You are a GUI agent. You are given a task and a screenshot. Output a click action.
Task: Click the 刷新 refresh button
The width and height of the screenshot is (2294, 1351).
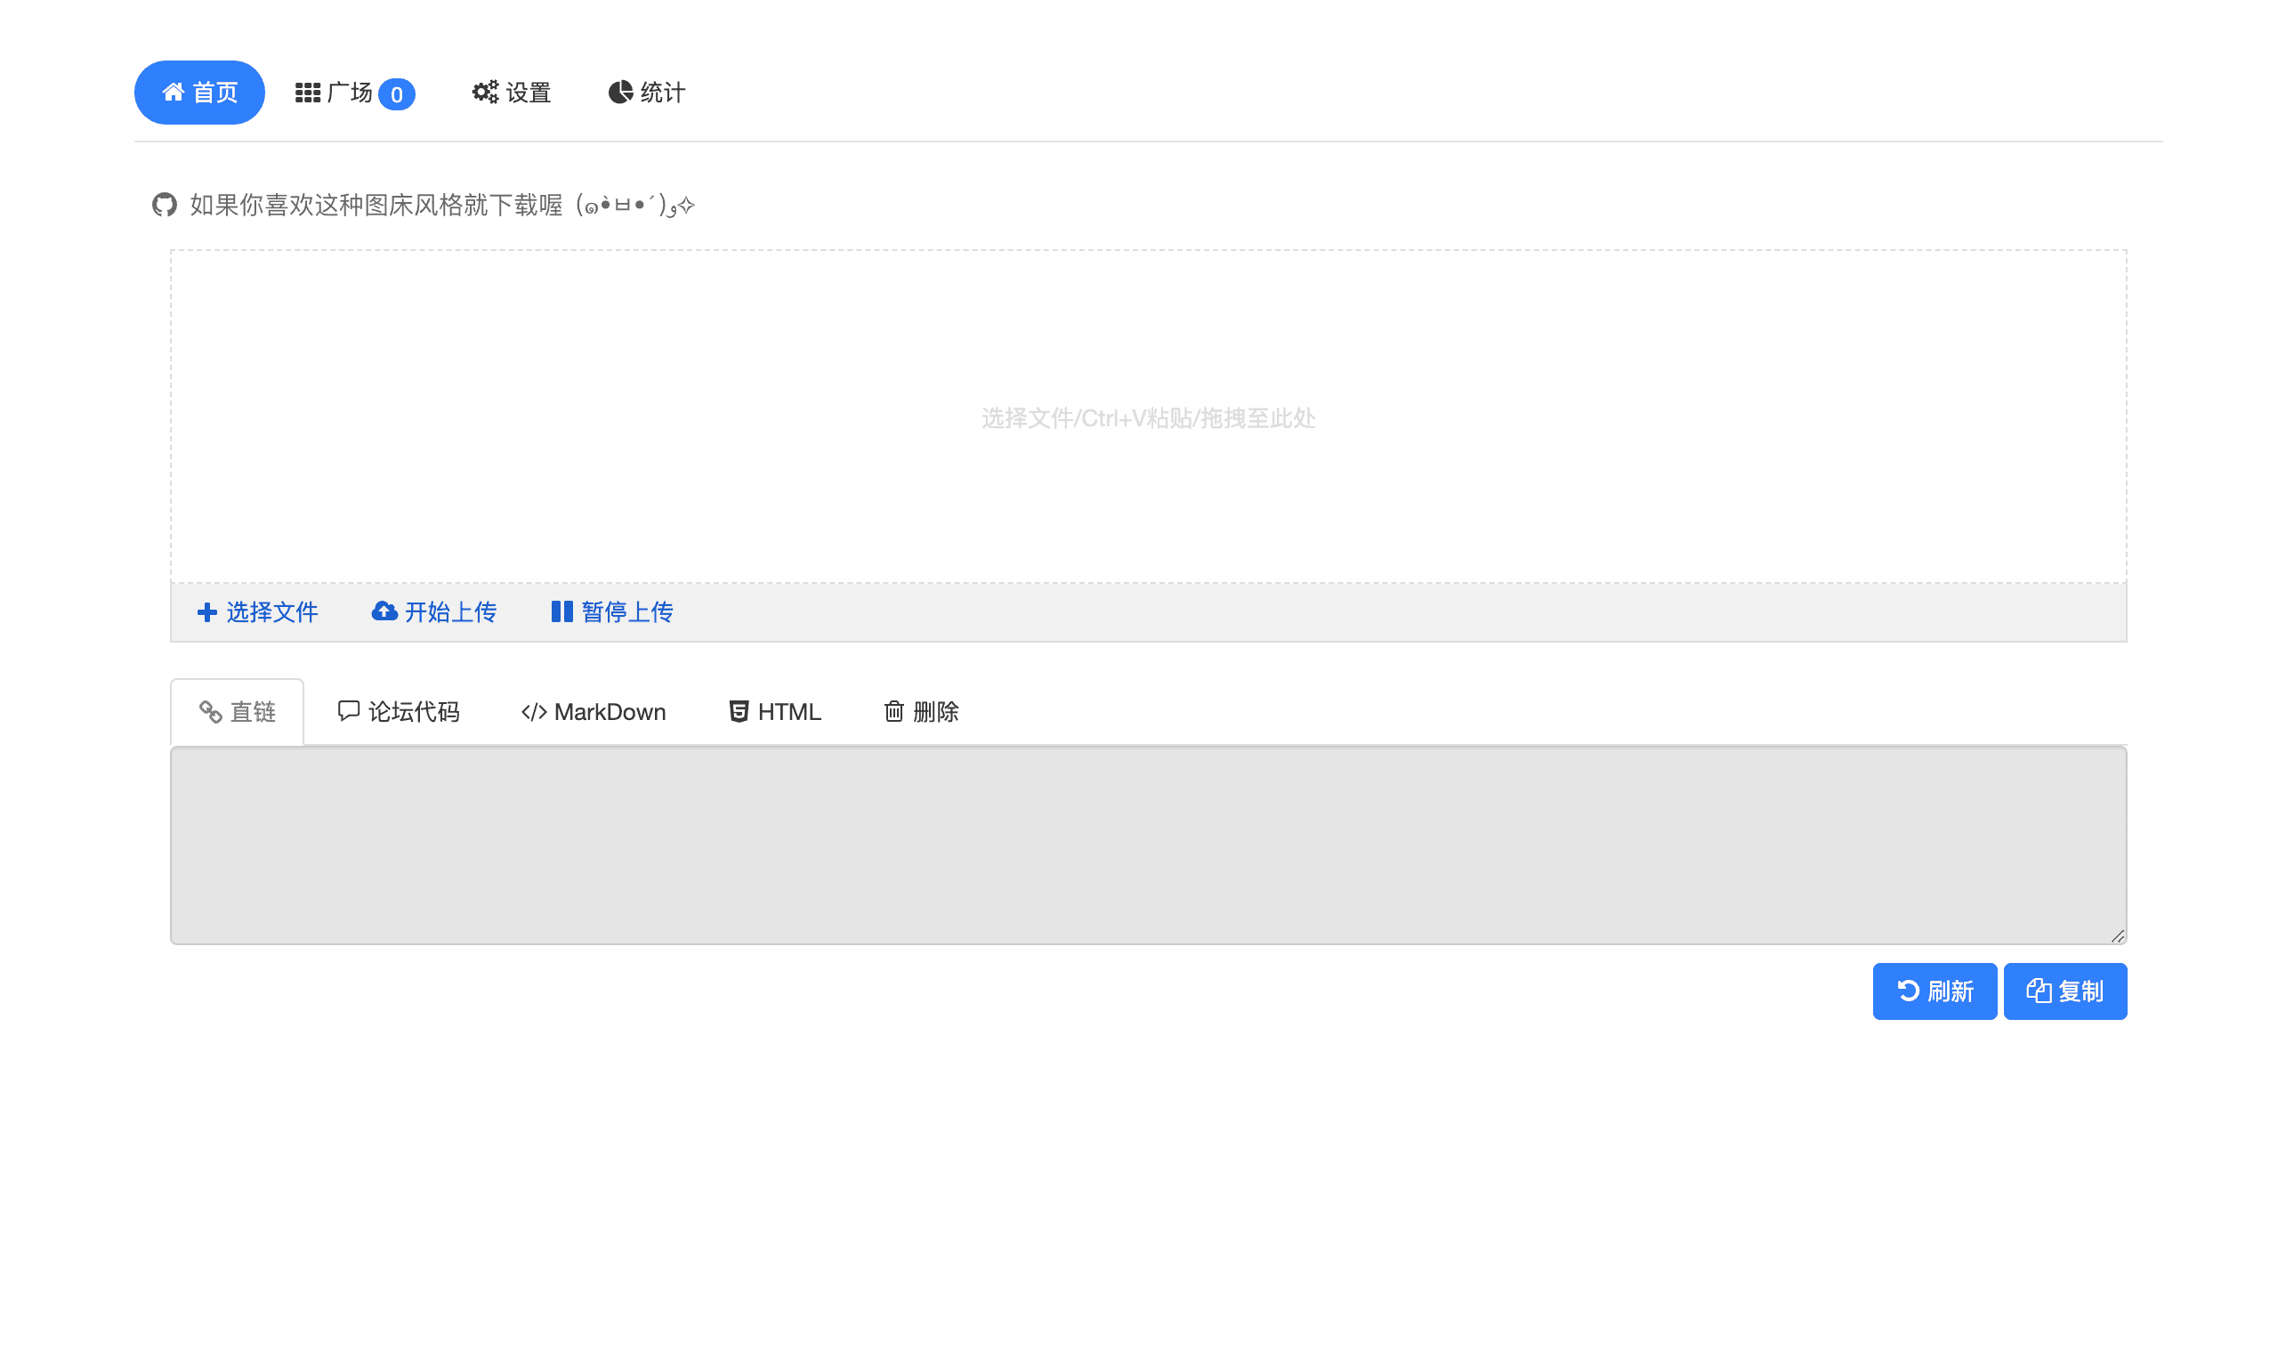pyautogui.click(x=1935, y=991)
